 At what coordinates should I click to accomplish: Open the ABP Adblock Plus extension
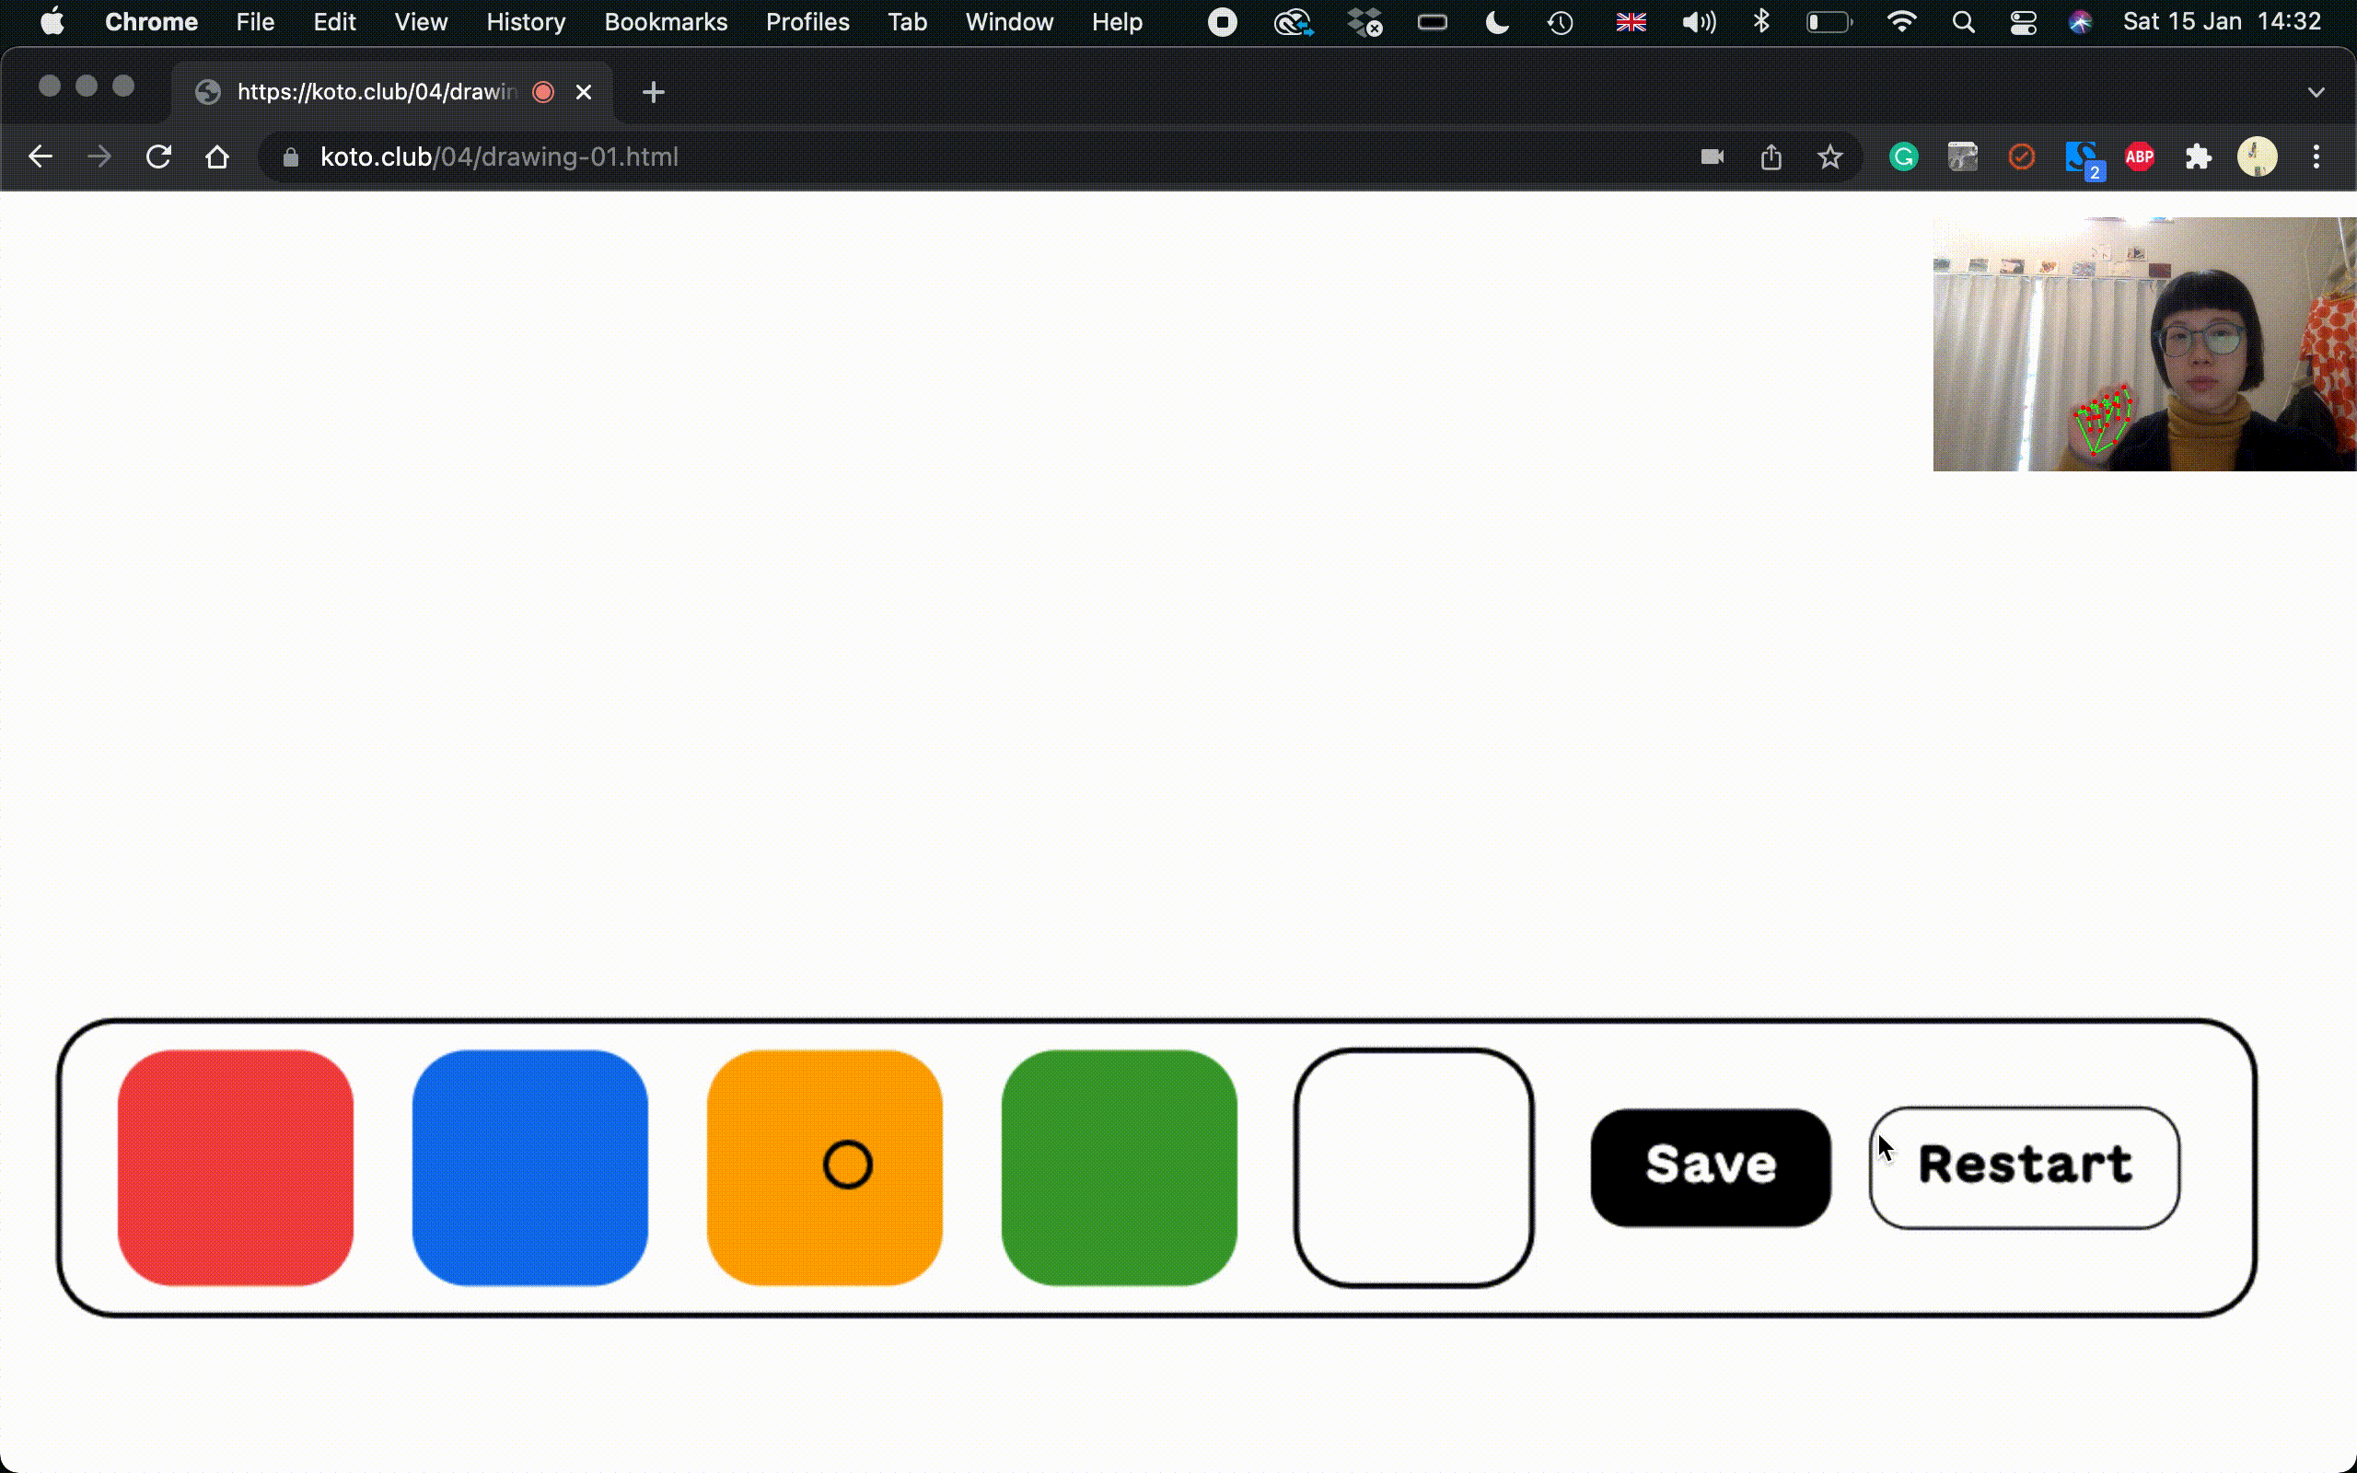[2139, 157]
